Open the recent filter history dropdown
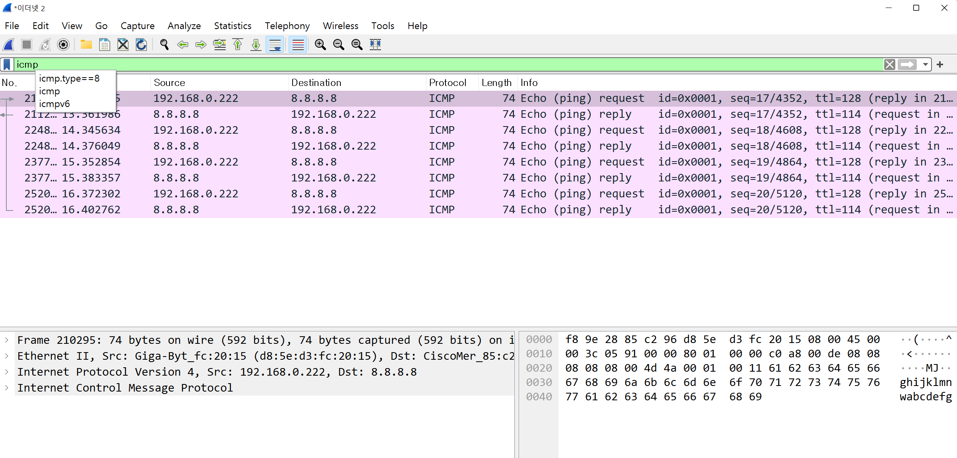Viewport: 957px width, 458px height. (925, 64)
